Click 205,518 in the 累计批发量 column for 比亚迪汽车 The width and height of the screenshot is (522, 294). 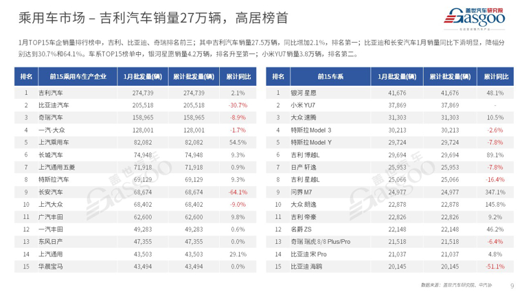point(194,105)
